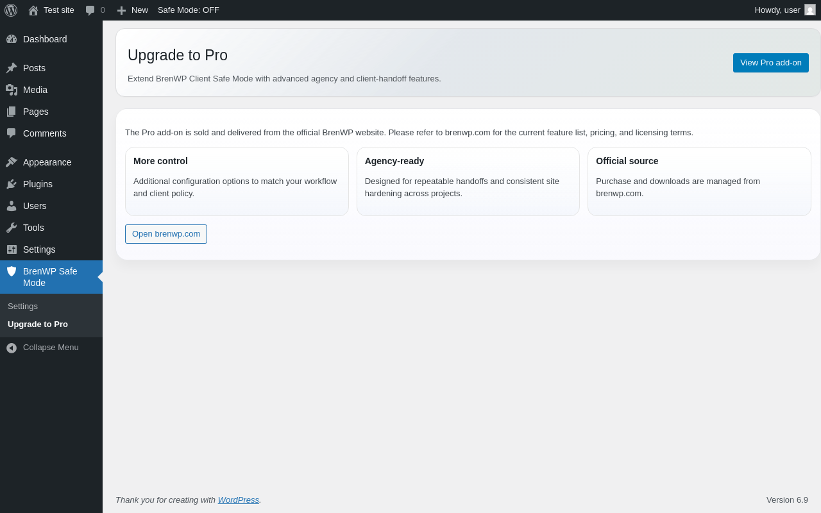This screenshot has width=821, height=513.
Task: Toggle Safe Mode: OFF in admin bar
Action: (x=189, y=10)
